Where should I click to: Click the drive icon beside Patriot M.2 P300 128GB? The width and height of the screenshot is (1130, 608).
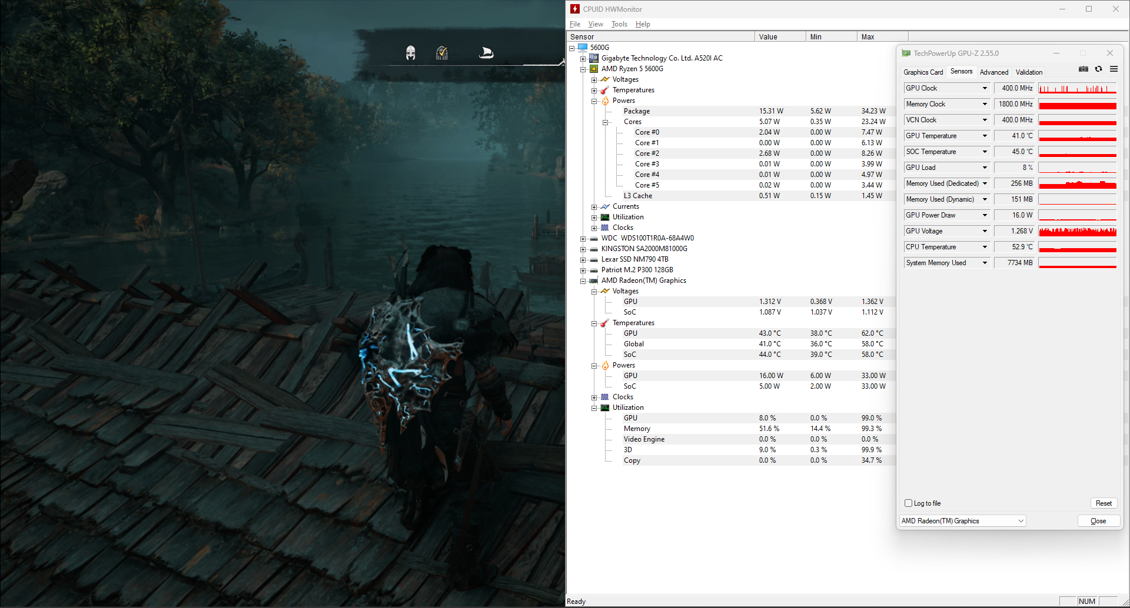[594, 270]
